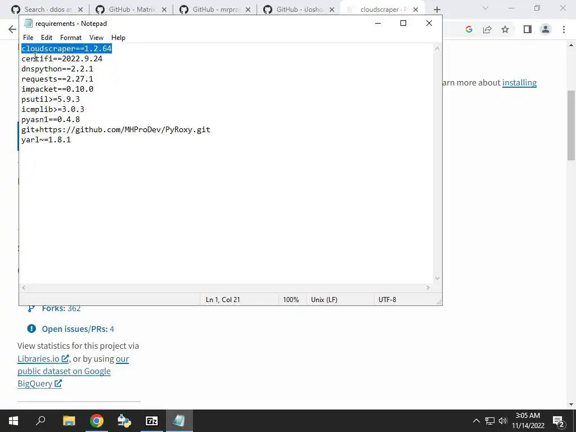Open a new Chrome tab
The image size is (576, 432).
point(436,10)
